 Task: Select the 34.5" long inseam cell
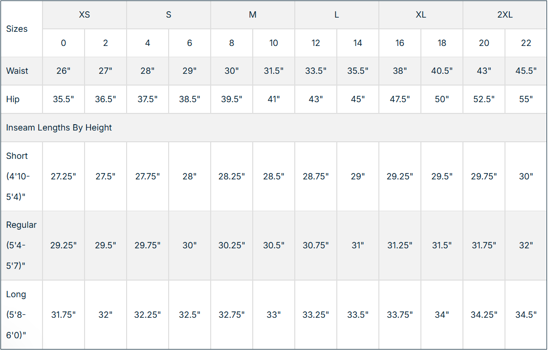pyautogui.click(x=526, y=315)
